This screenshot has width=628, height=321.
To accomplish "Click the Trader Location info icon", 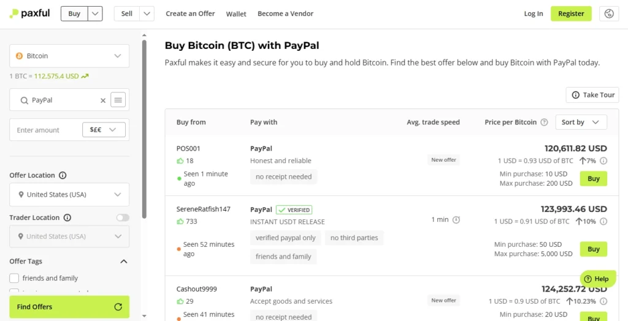I will (67, 217).
